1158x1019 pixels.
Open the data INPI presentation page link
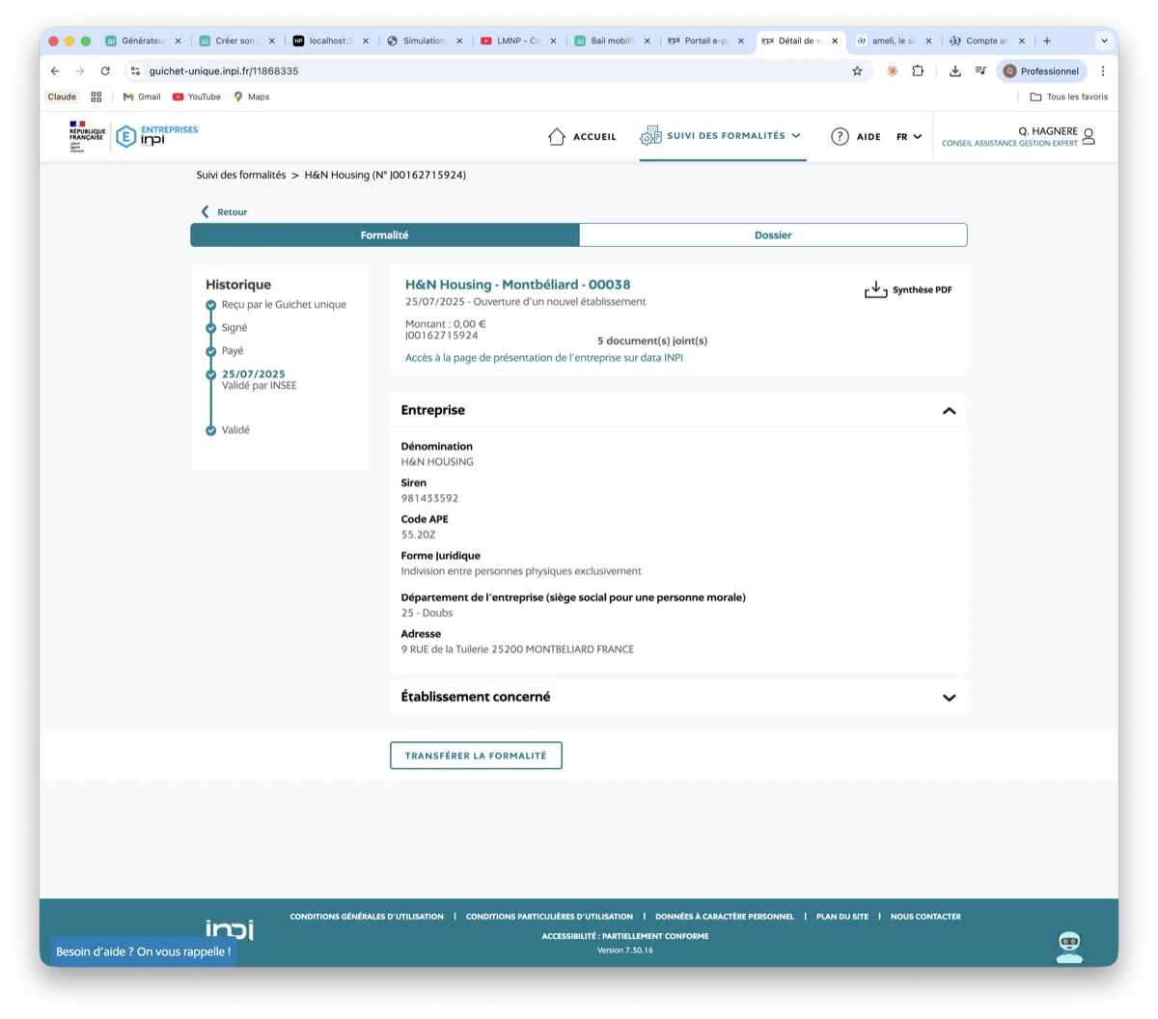pos(543,357)
